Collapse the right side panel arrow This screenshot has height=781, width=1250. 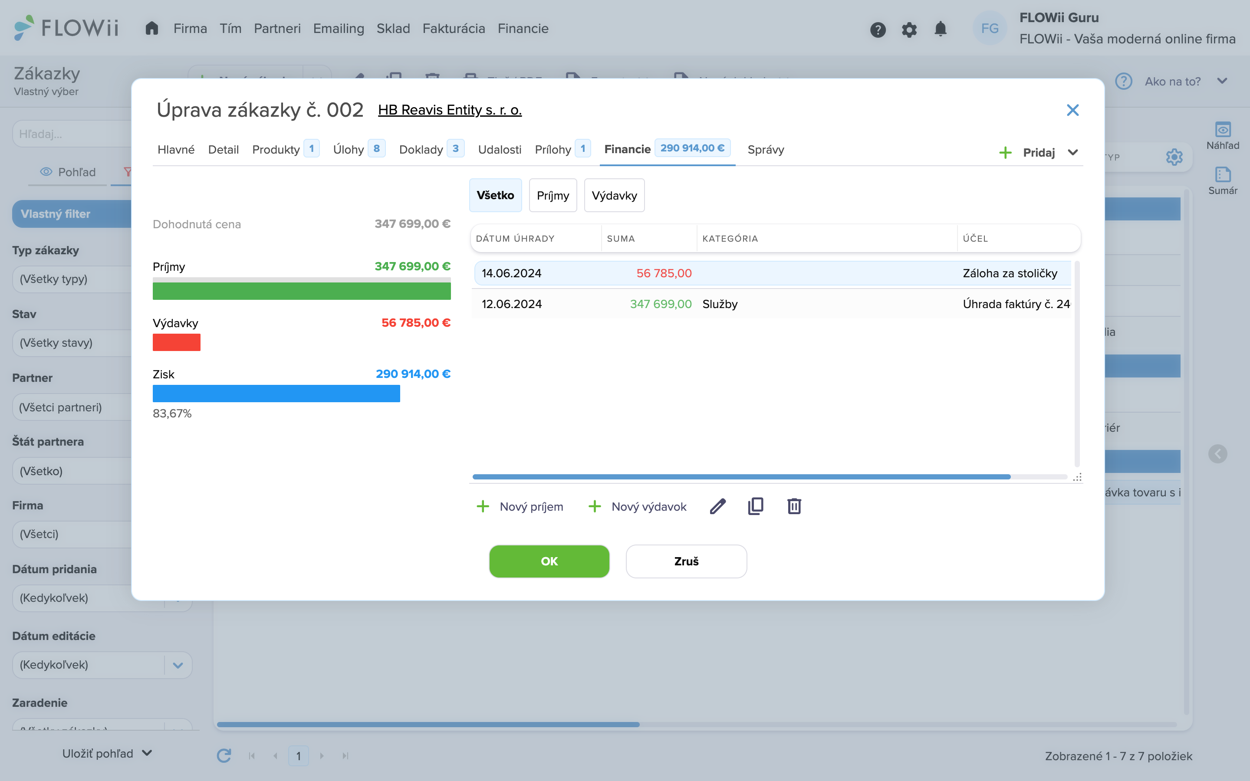click(x=1217, y=453)
